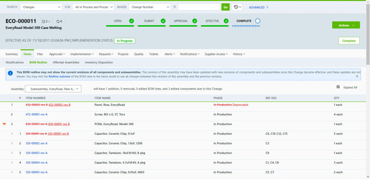Click the search value input field
Image resolution: width=370 pixels, height=179 pixels.
click(x=199, y=7)
